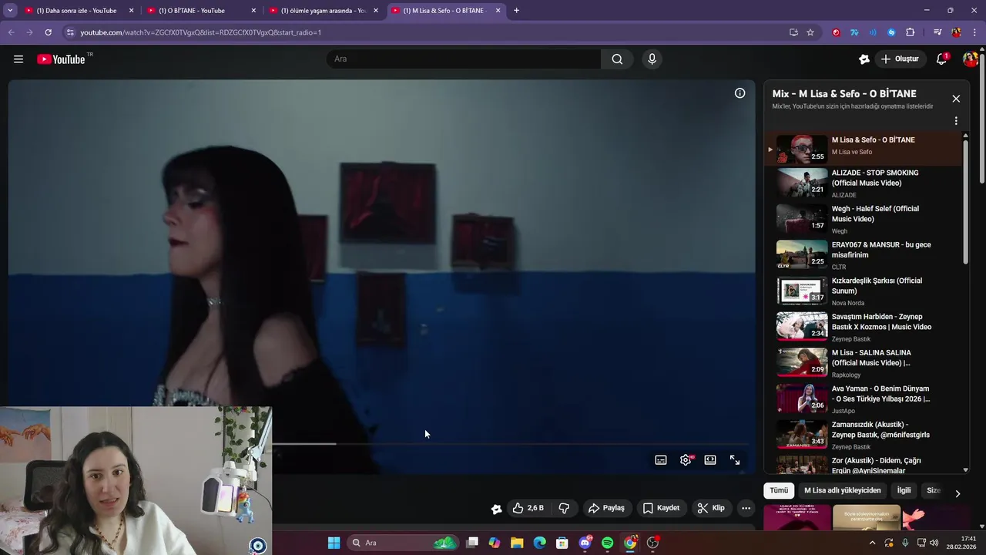Switch the video to full screen
Viewport: 986px width, 555px height.
tap(735, 460)
